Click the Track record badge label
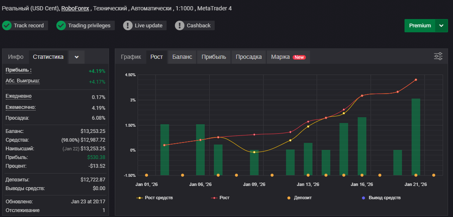 pyautogui.click(x=29, y=25)
